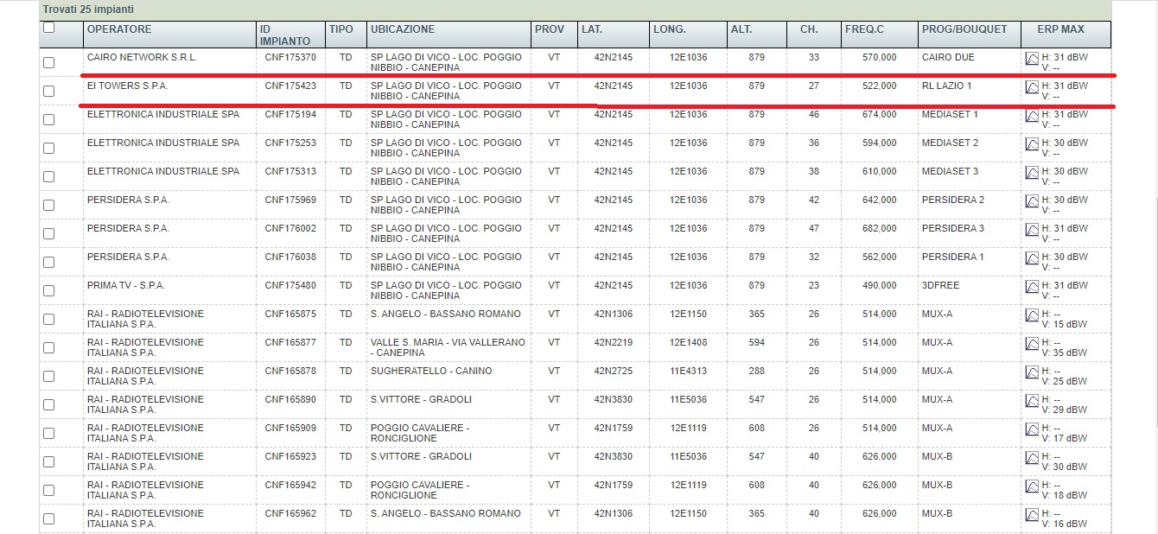Tick checkbox for PERSIDERA CNF175969 row
Image resolution: width=1158 pixels, height=534 pixels.
pos(48,205)
